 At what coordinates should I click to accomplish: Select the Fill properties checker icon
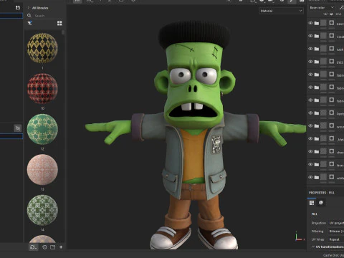pyautogui.click(x=312, y=203)
